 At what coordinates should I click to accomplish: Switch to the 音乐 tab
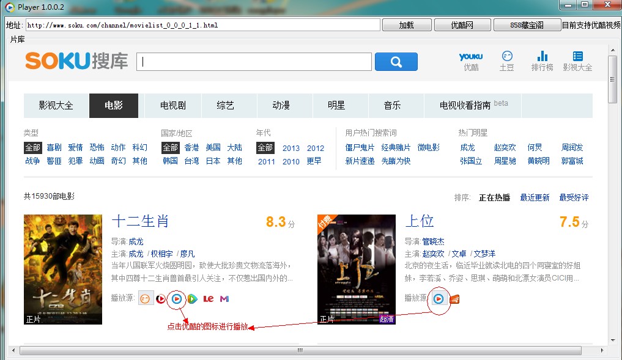(x=392, y=106)
